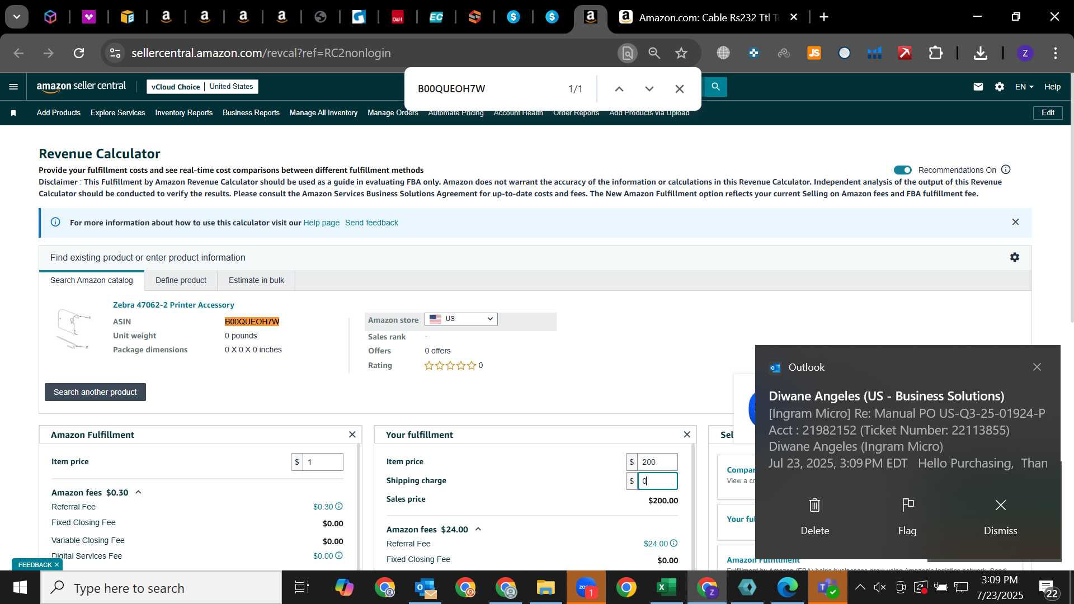
Task: Click the Shipping charge input field
Action: pyautogui.click(x=657, y=481)
